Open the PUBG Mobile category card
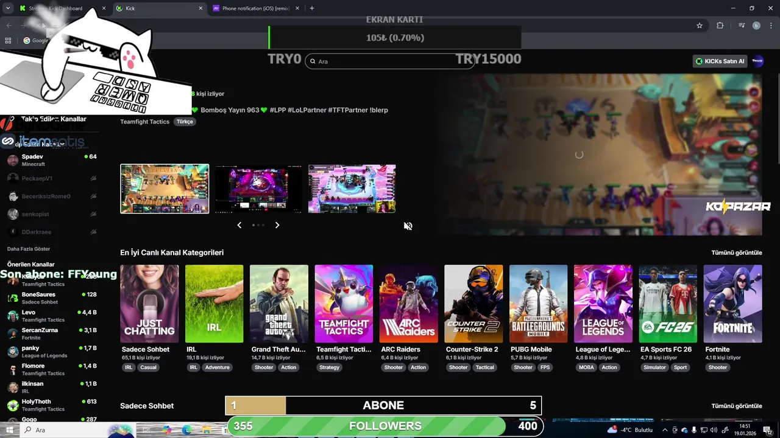 click(x=538, y=304)
